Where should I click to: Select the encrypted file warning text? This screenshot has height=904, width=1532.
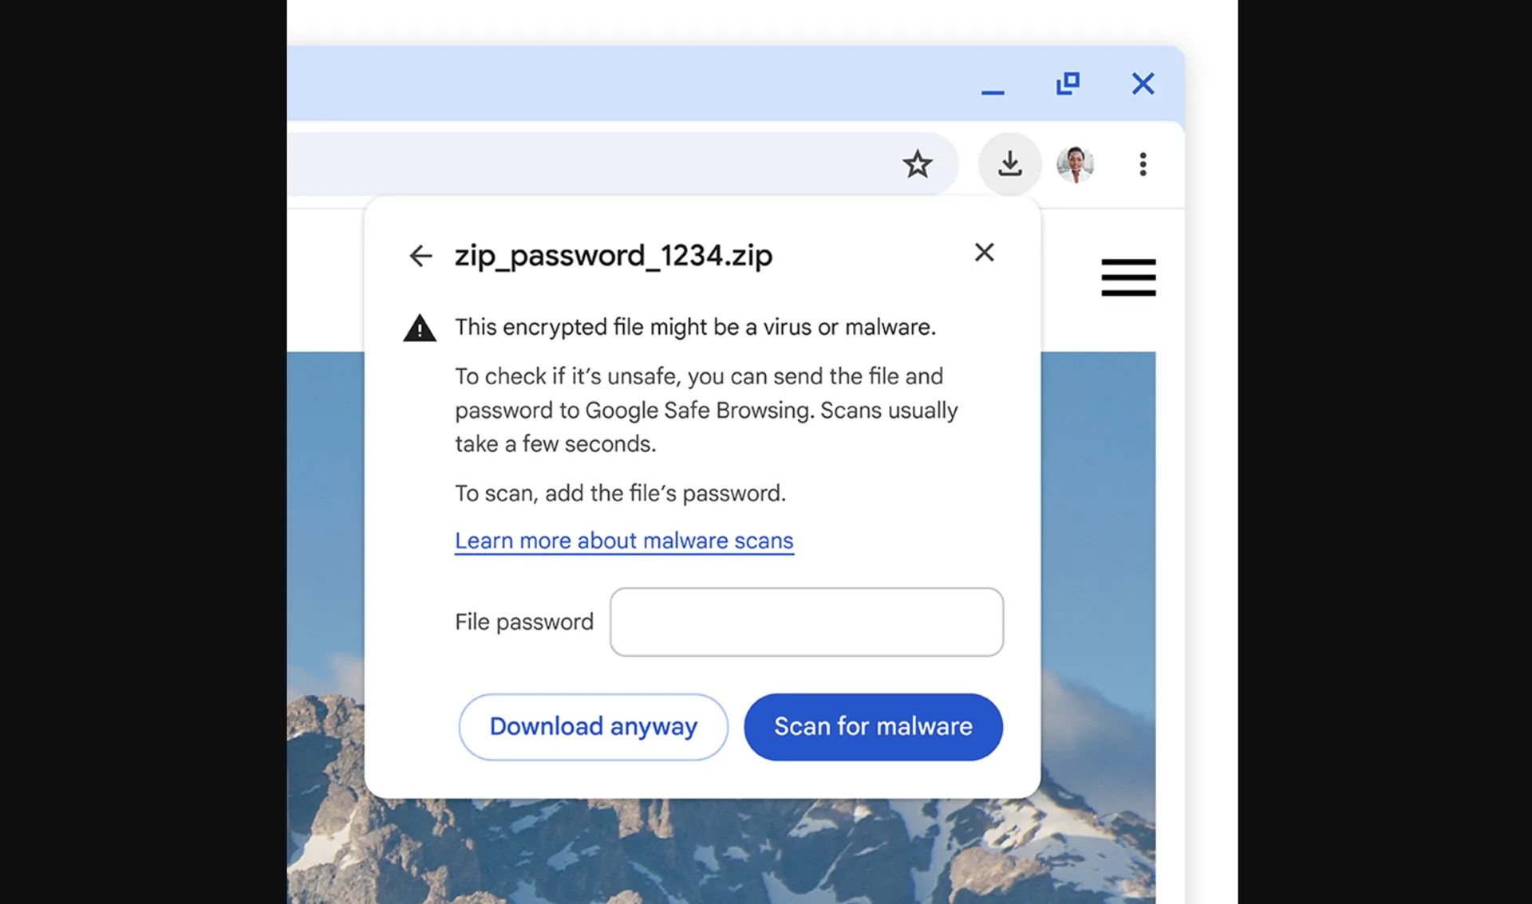point(695,327)
